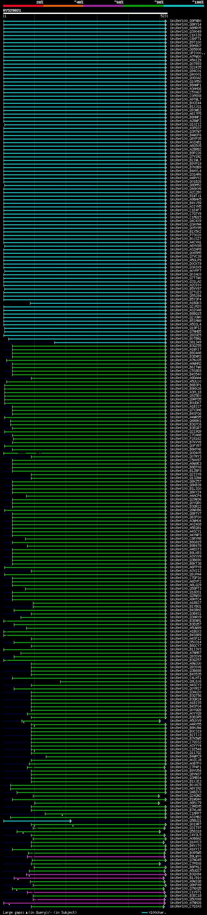Click the AV529021 query name
Screen dimensions: 207x915
coord(12,10)
